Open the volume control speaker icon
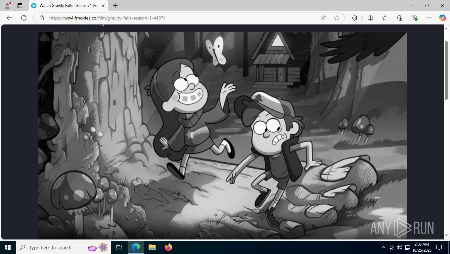 tap(399, 247)
